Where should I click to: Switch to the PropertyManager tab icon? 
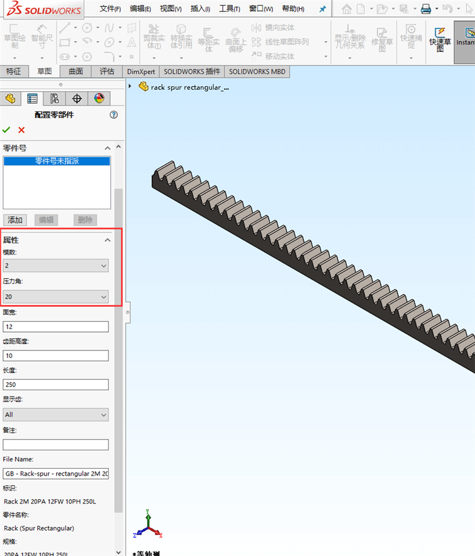(32, 98)
